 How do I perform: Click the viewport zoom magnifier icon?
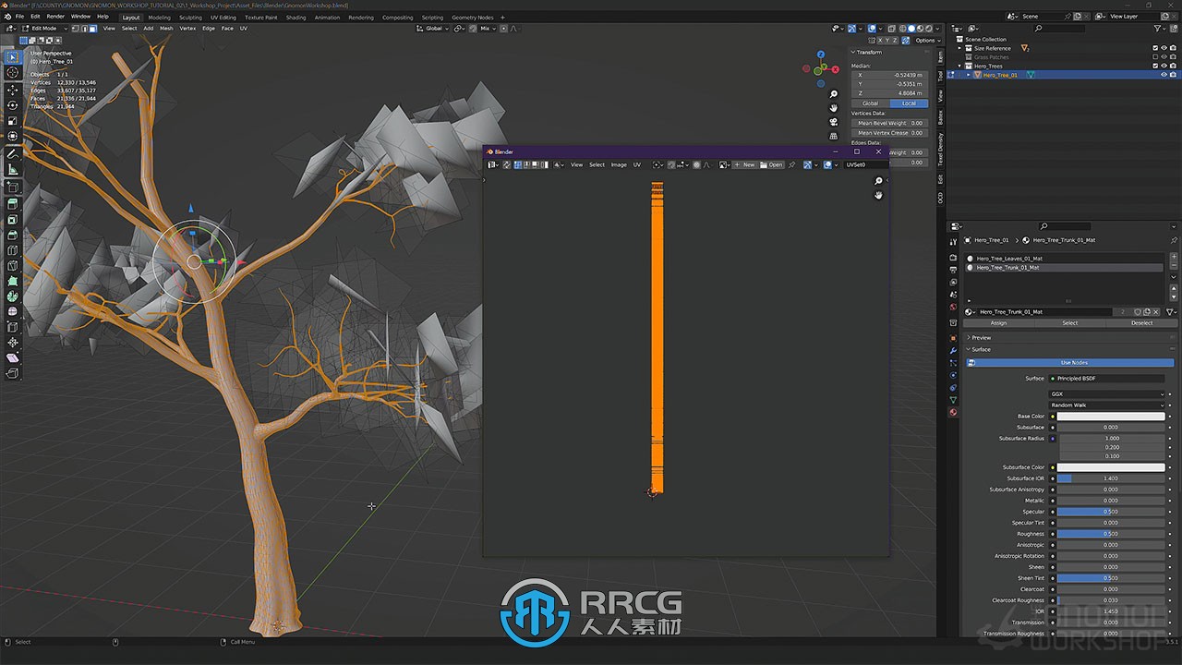pos(833,94)
